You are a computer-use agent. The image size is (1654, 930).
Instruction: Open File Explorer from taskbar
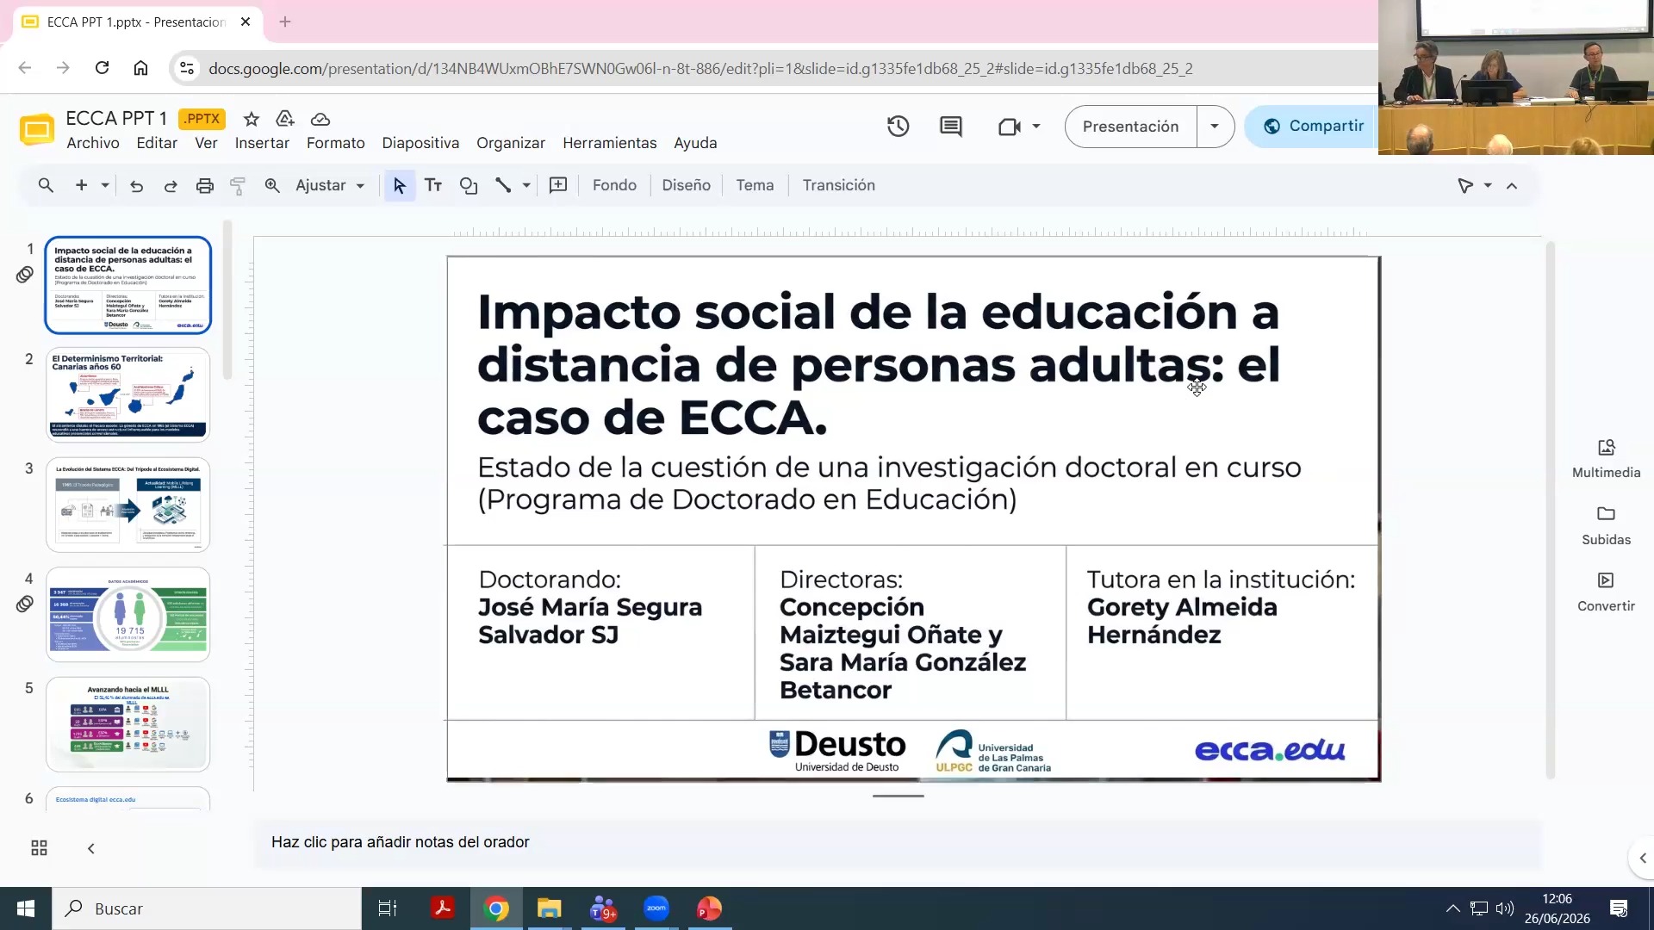click(x=550, y=908)
